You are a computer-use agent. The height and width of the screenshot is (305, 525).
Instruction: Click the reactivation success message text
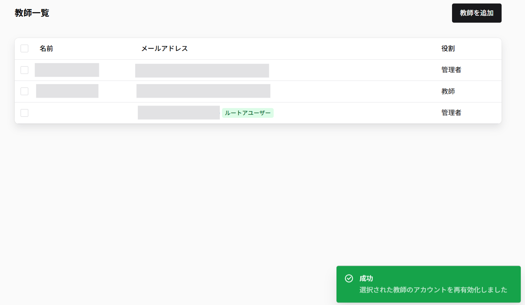tap(433, 290)
